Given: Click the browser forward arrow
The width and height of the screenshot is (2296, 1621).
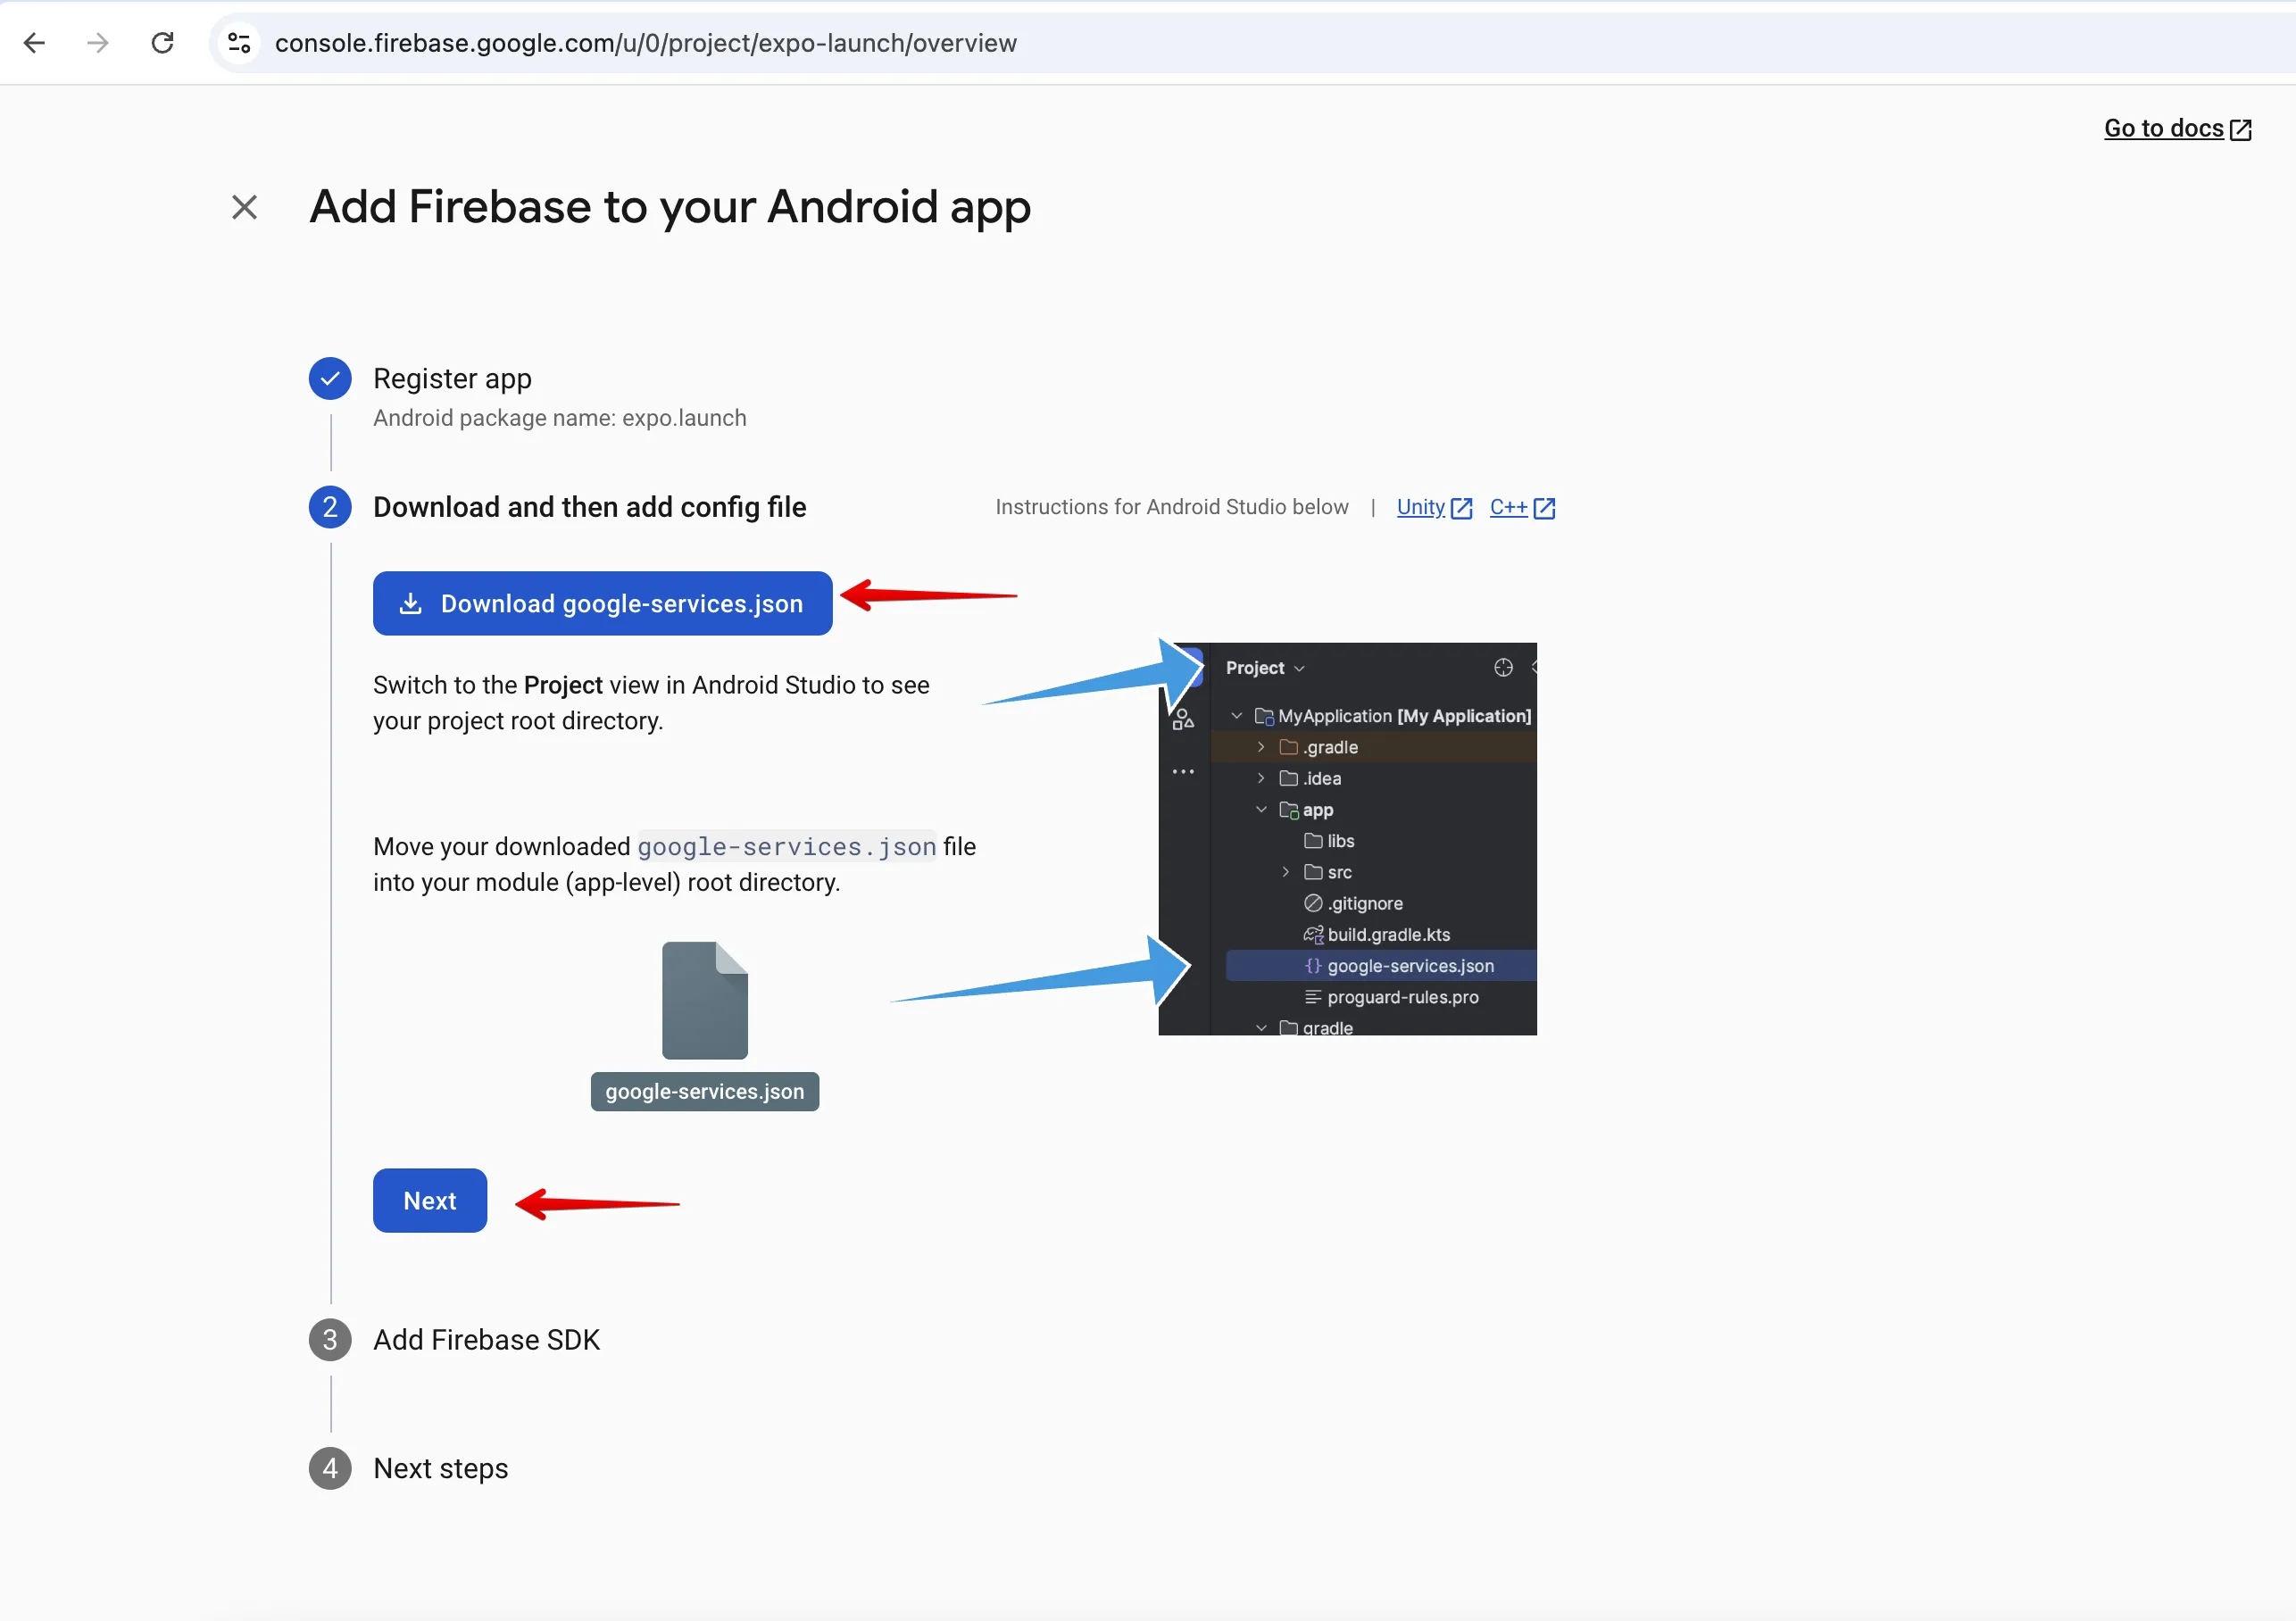Looking at the screenshot, I should (97, 43).
